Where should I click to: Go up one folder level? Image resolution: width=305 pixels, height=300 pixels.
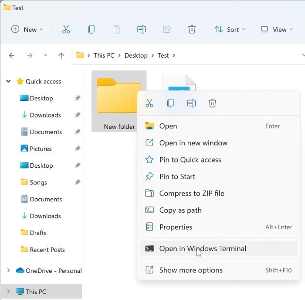coord(61,55)
